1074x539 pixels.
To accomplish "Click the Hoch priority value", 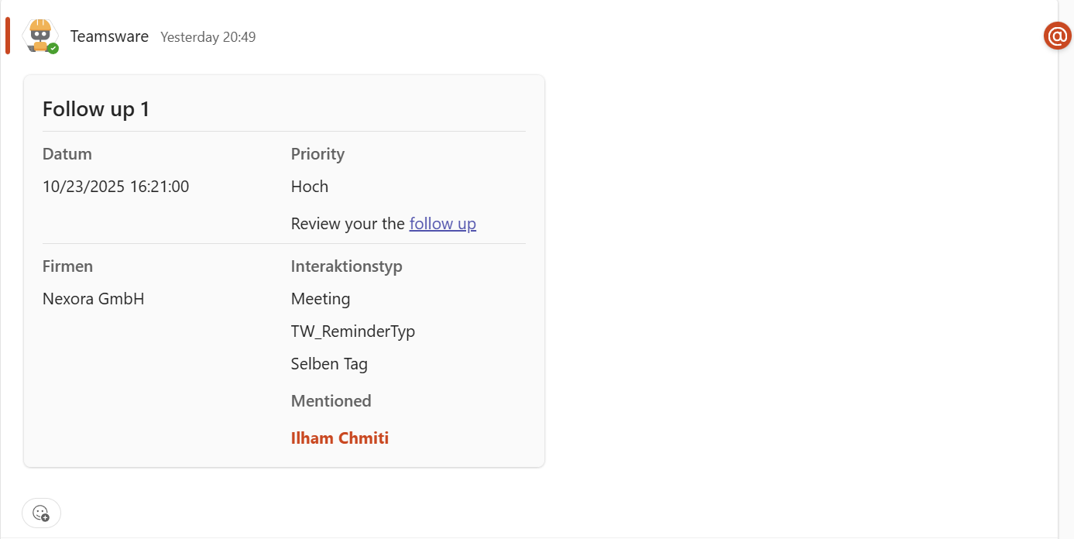I will click(x=310, y=187).
